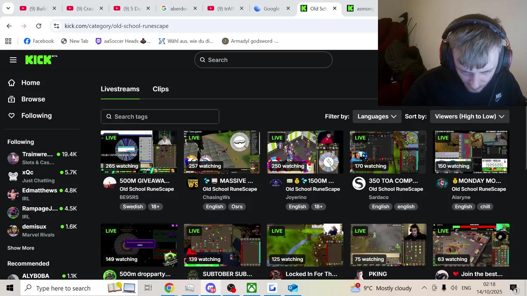The height and width of the screenshot is (296, 527).
Task: Reload the page with refresh icon
Action: [x=39, y=26]
